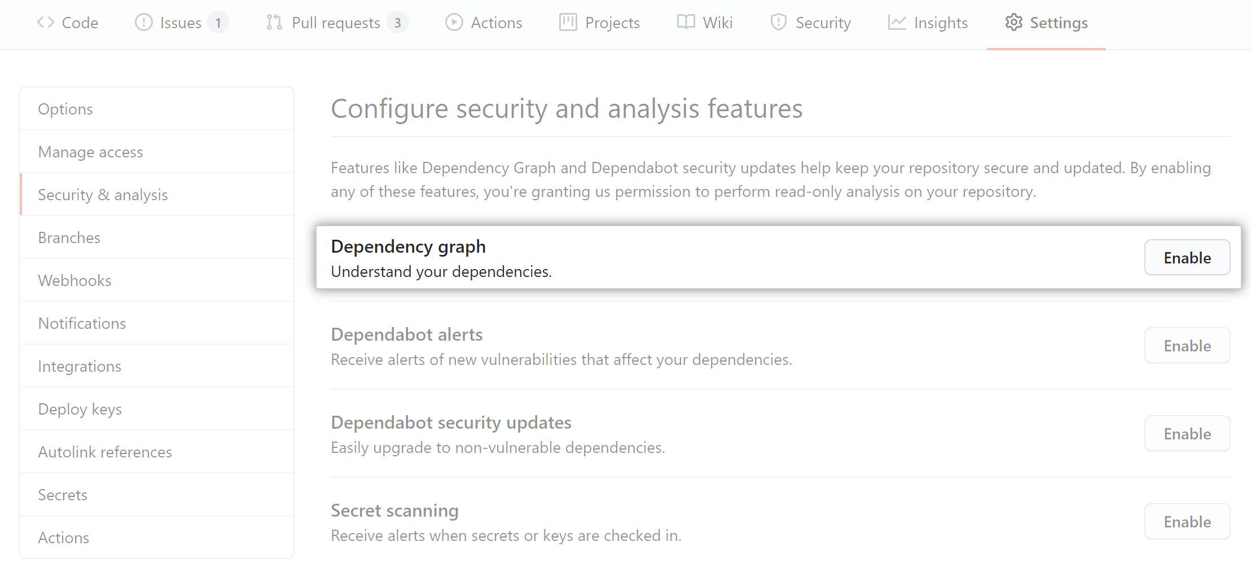Open the Pull requests tab label
The height and width of the screenshot is (568, 1251).
(336, 23)
